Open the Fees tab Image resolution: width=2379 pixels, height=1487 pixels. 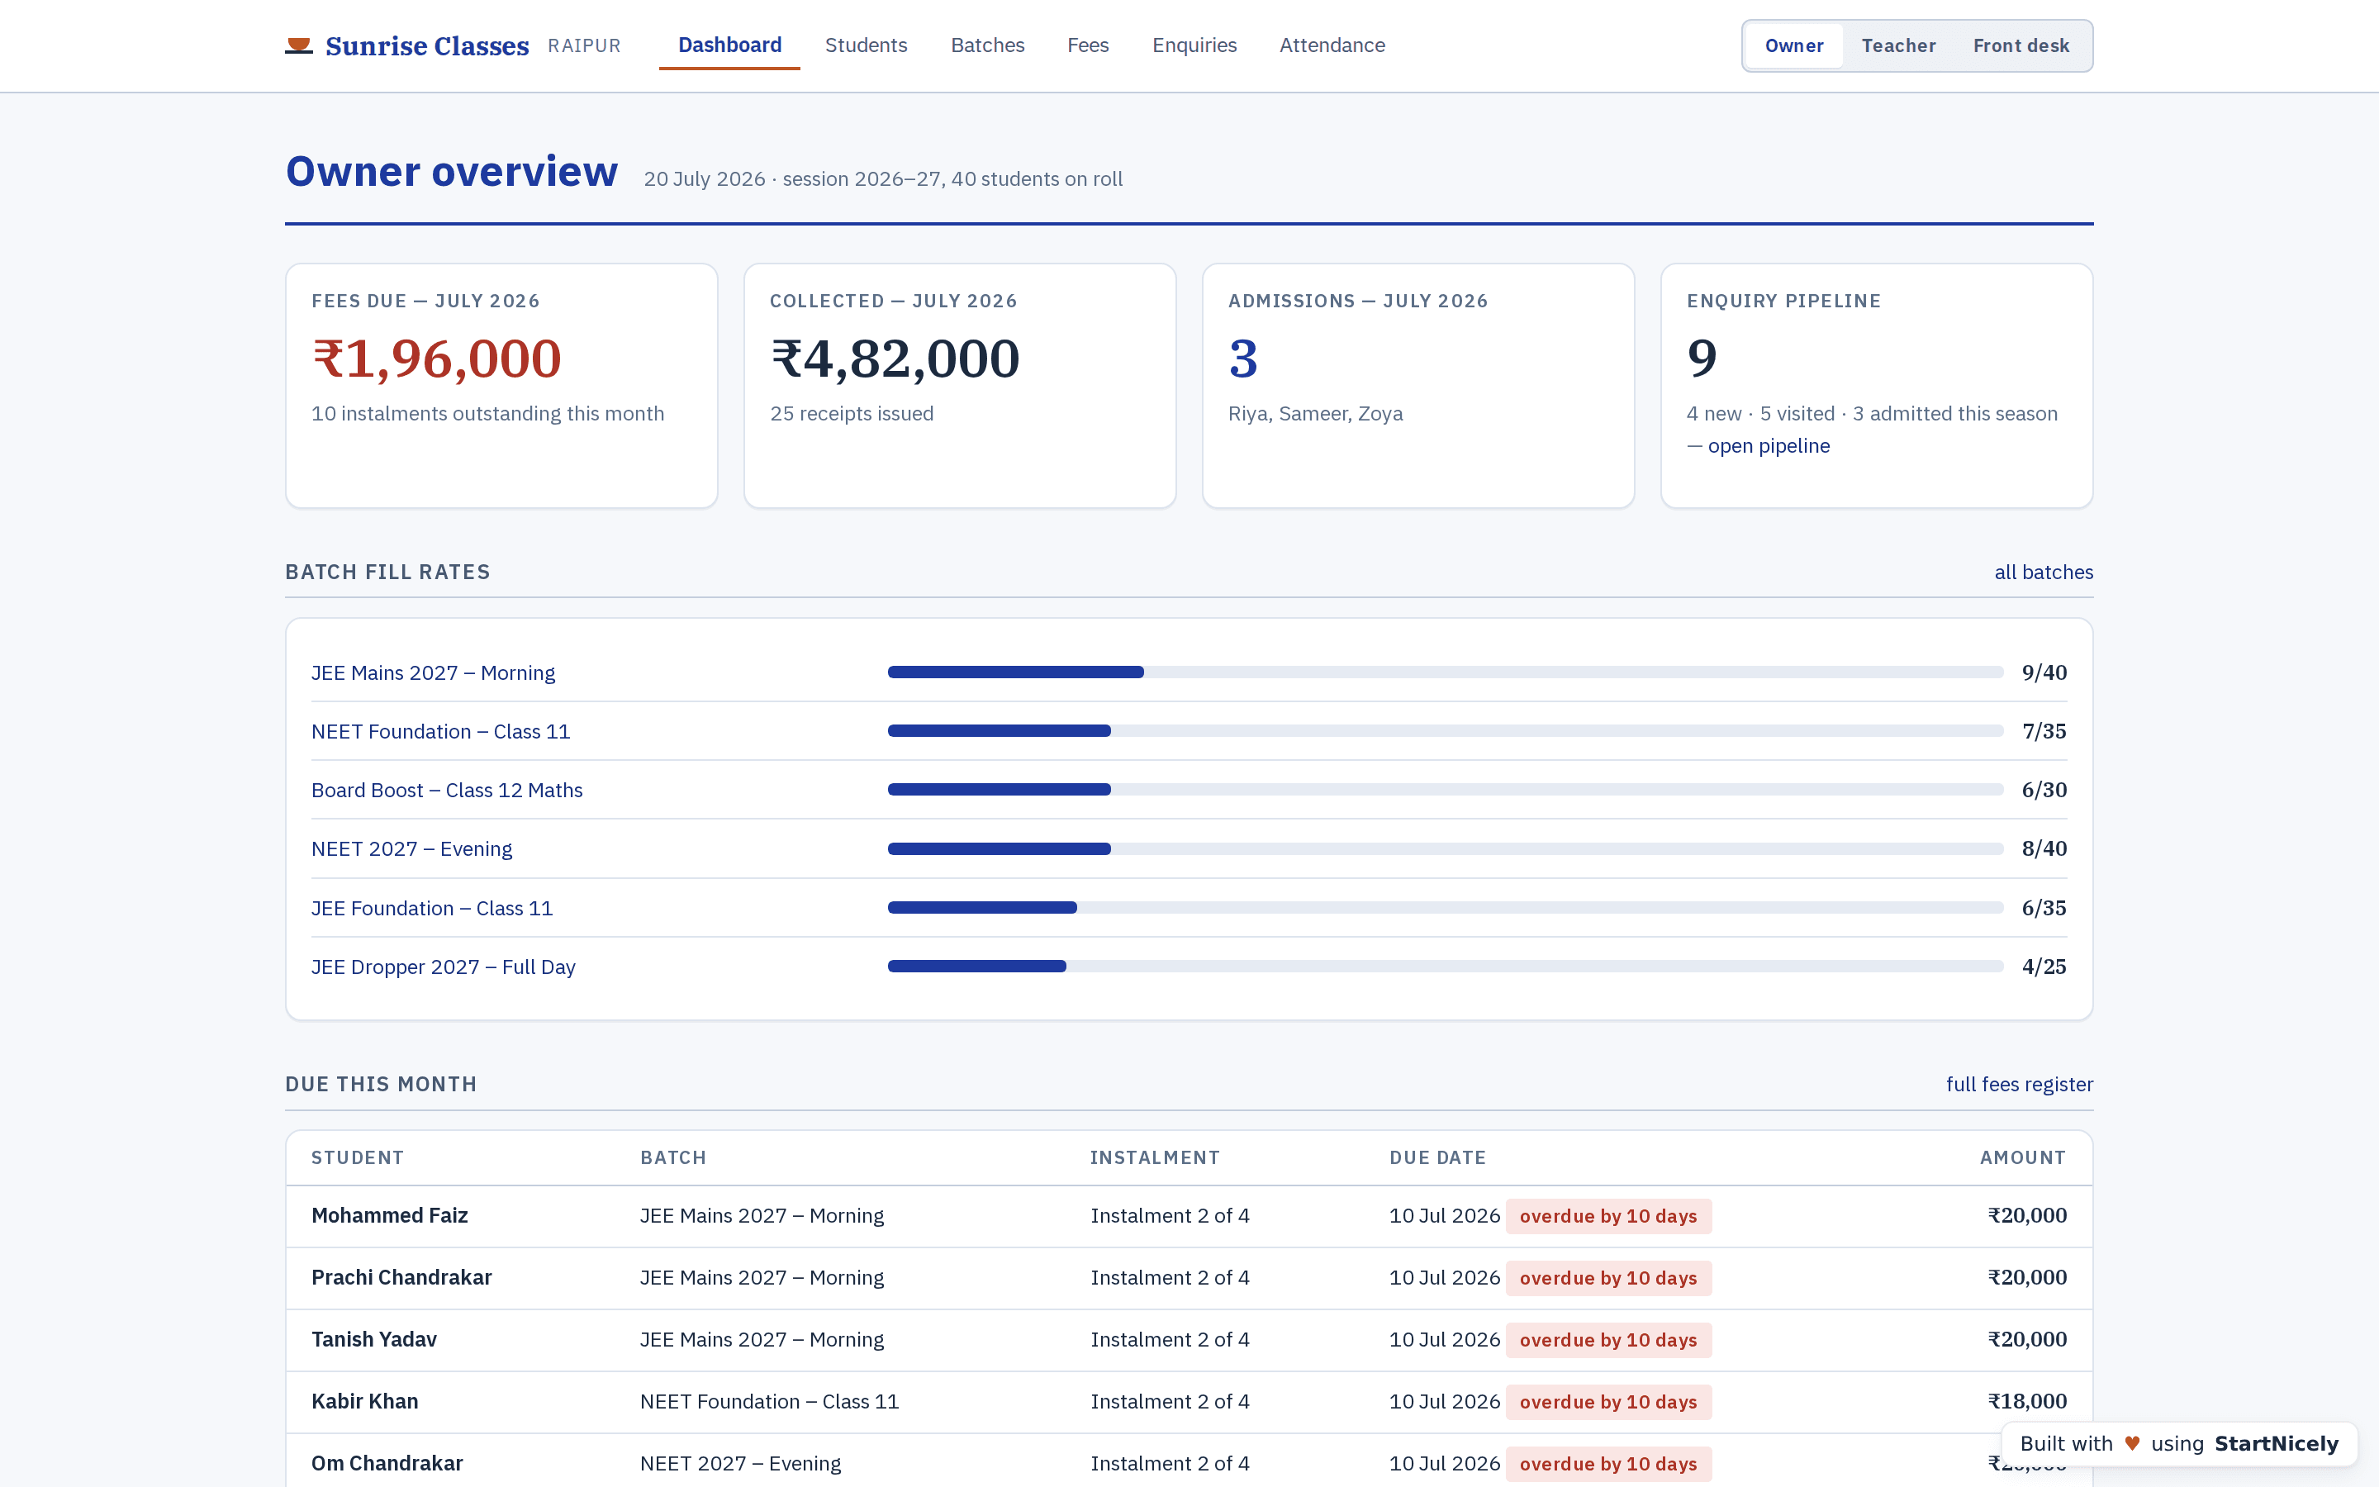[1087, 45]
